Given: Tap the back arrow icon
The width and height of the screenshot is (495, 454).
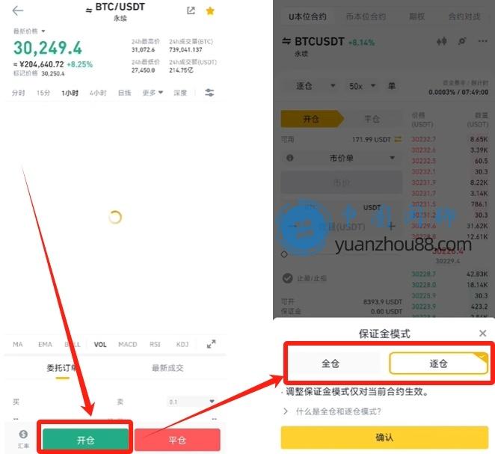Looking at the screenshot, I should point(18,10).
